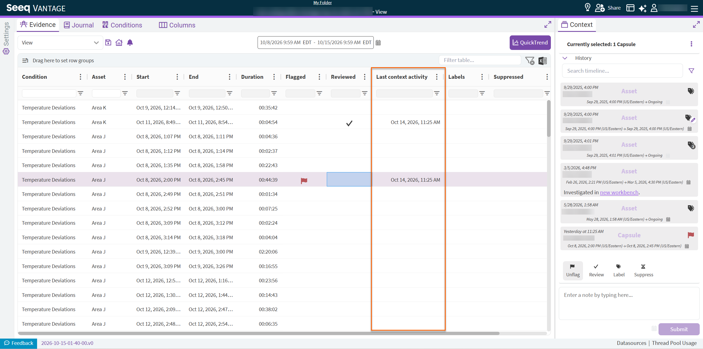Open the Last context activity column menu
This screenshot has width=703, height=349.
tap(437, 77)
